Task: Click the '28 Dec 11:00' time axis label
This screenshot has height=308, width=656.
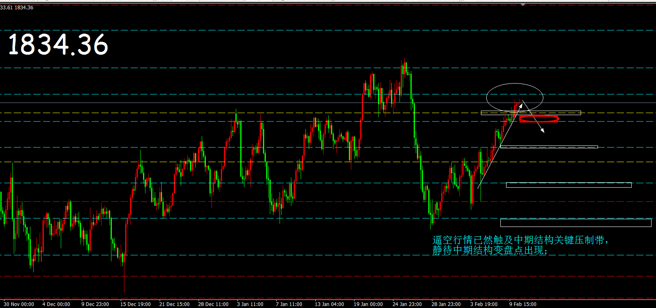Action: [213, 304]
